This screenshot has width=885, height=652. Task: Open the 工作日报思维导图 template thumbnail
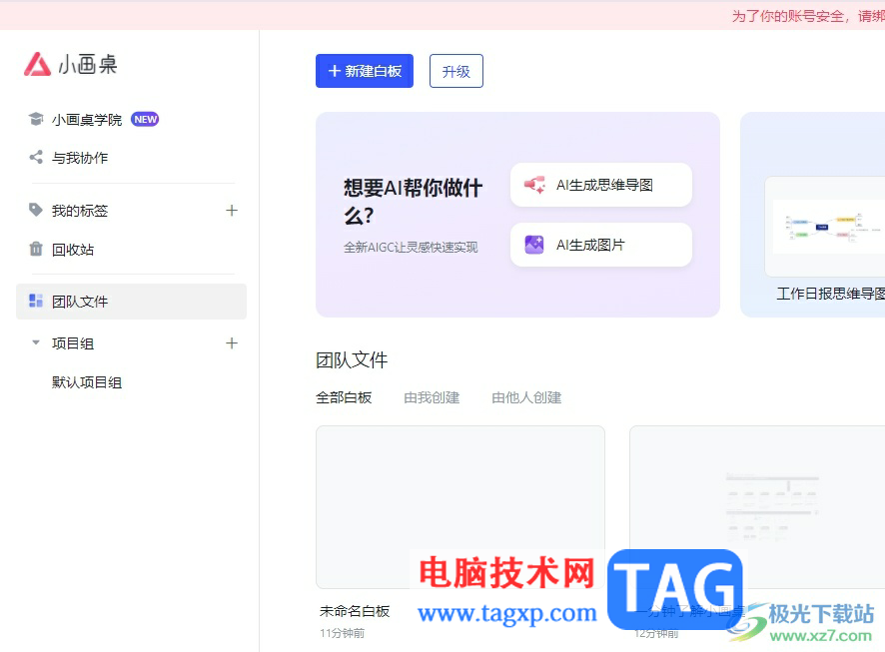point(825,227)
